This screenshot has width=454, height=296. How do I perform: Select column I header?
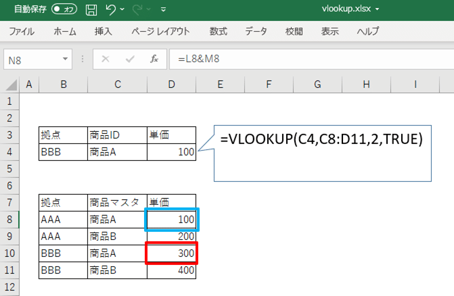(x=415, y=84)
